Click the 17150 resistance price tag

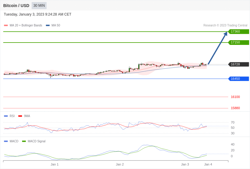(x=239, y=43)
